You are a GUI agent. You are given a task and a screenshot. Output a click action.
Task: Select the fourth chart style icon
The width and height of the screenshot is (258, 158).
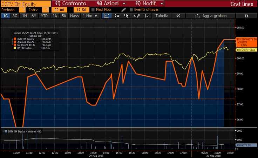(137, 16)
